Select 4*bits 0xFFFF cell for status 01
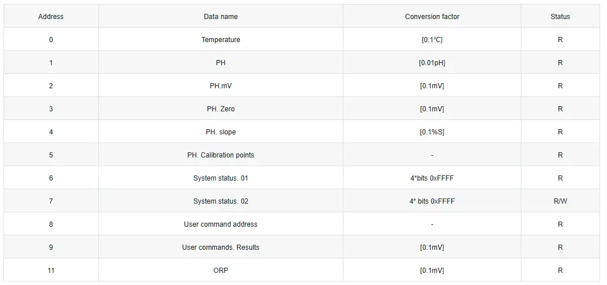 point(432,178)
